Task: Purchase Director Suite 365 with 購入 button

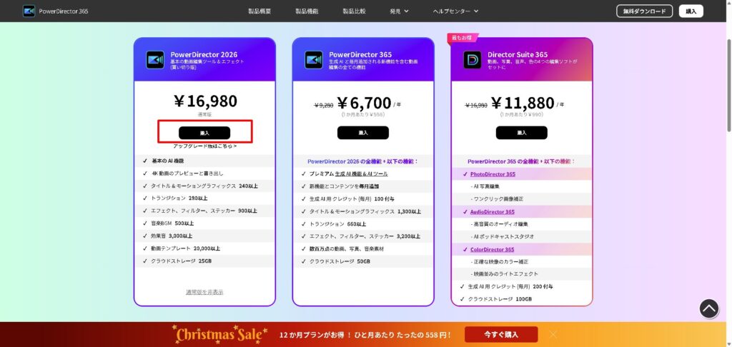Action: point(521,133)
